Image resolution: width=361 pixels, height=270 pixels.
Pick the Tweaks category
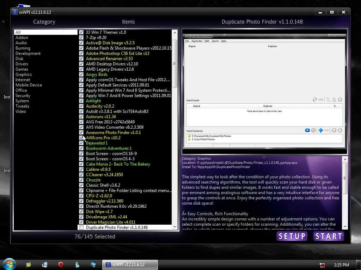point(22,106)
